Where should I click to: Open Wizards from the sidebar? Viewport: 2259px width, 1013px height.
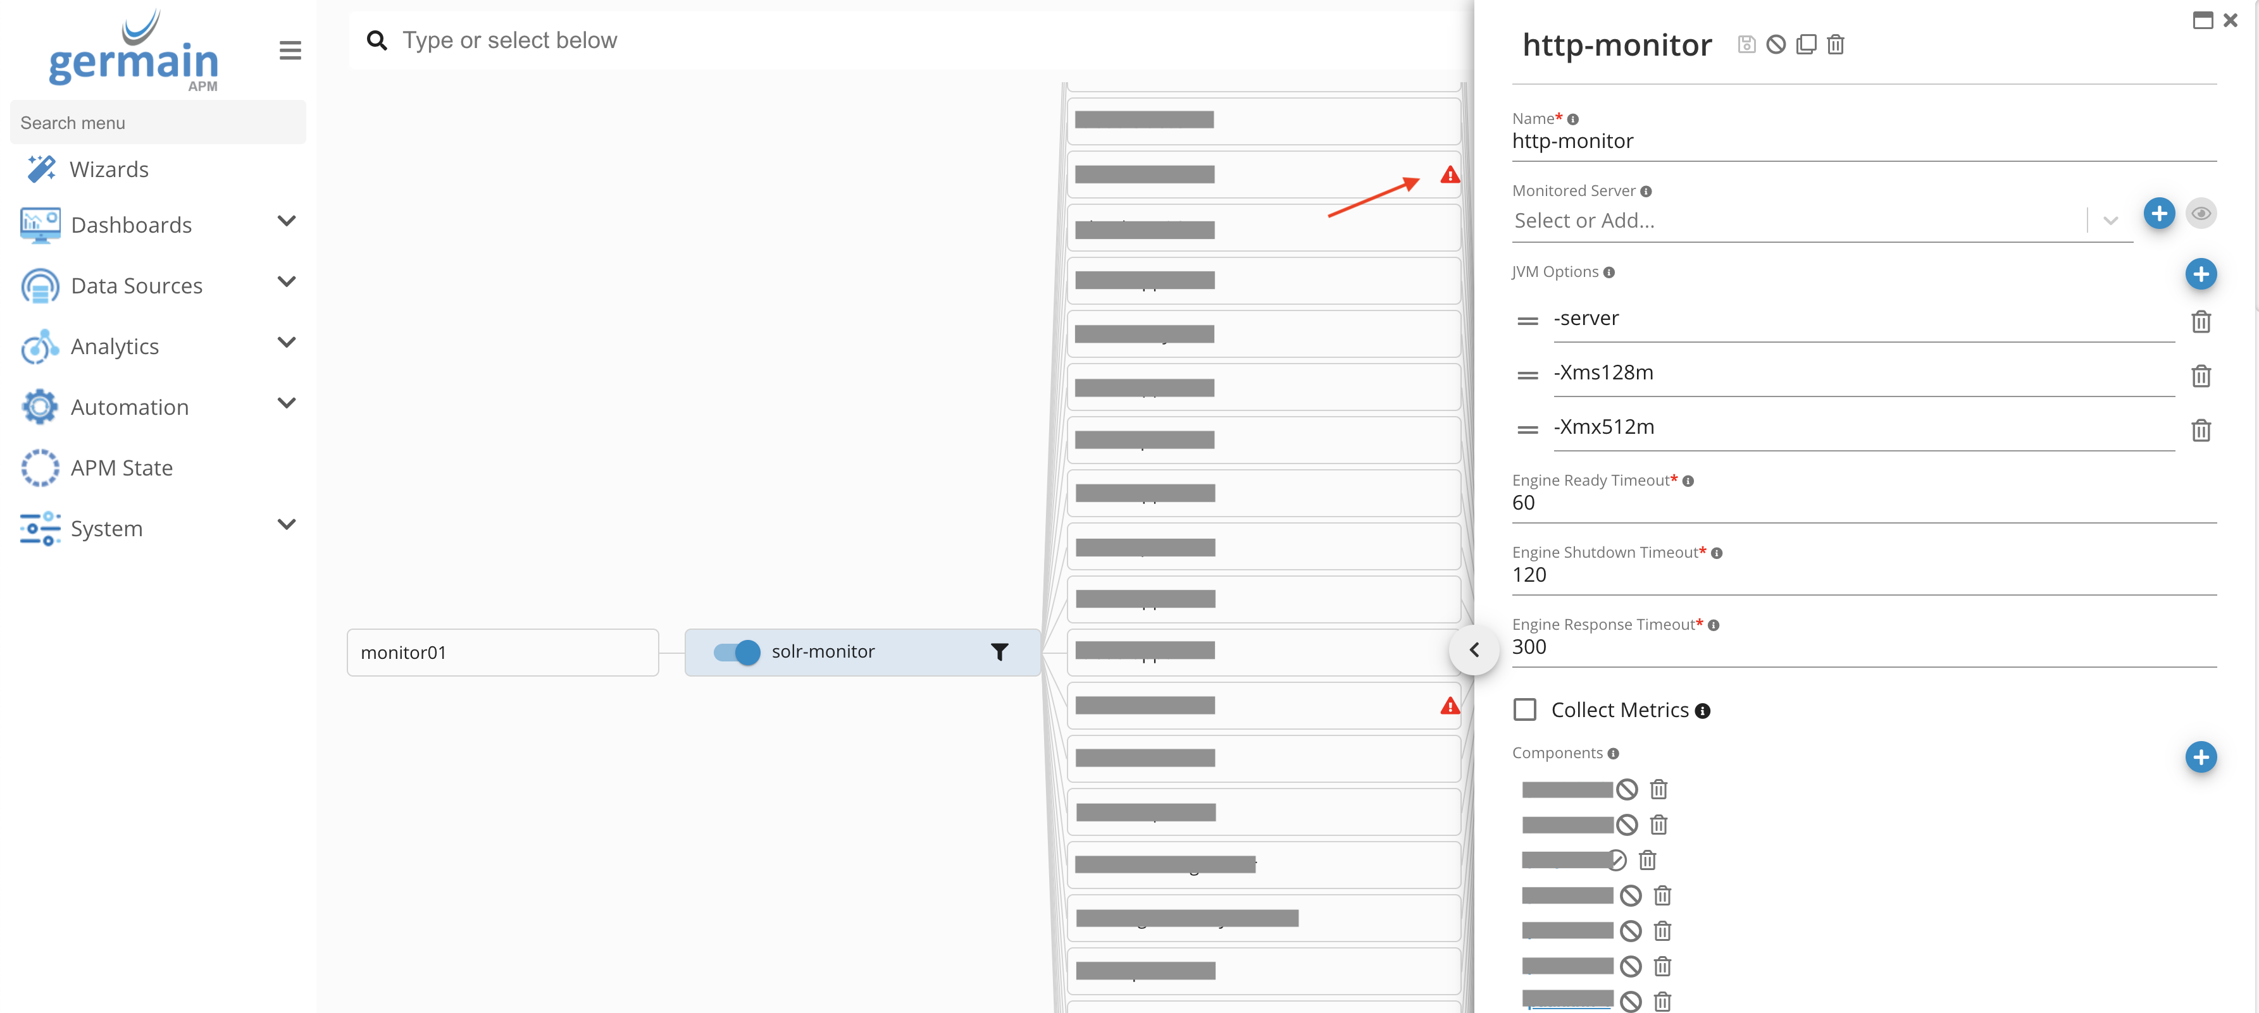[x=109, y=169]
